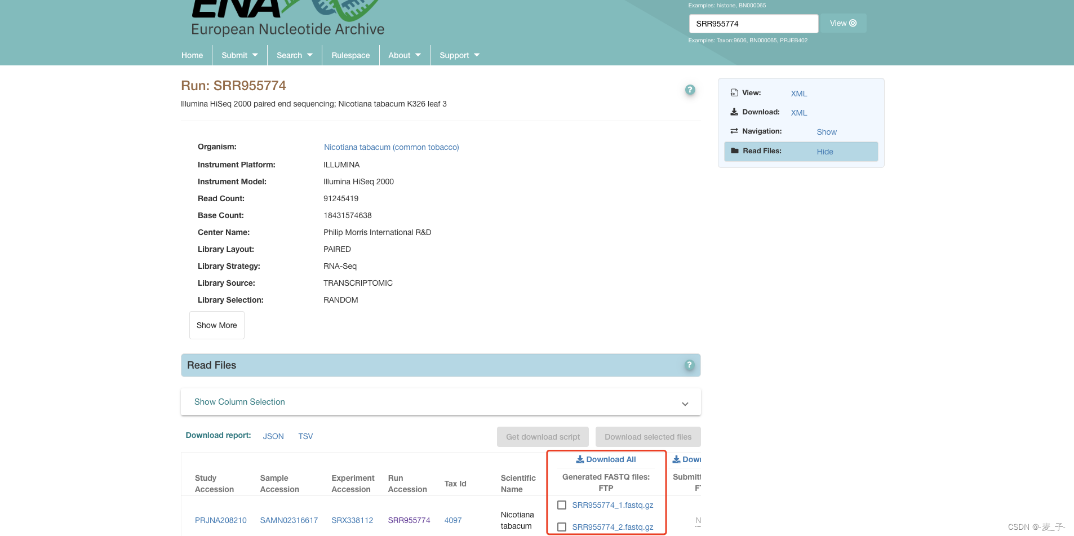Click the Tax Id column header
The image size is (1074, 536).
[455, 484]
